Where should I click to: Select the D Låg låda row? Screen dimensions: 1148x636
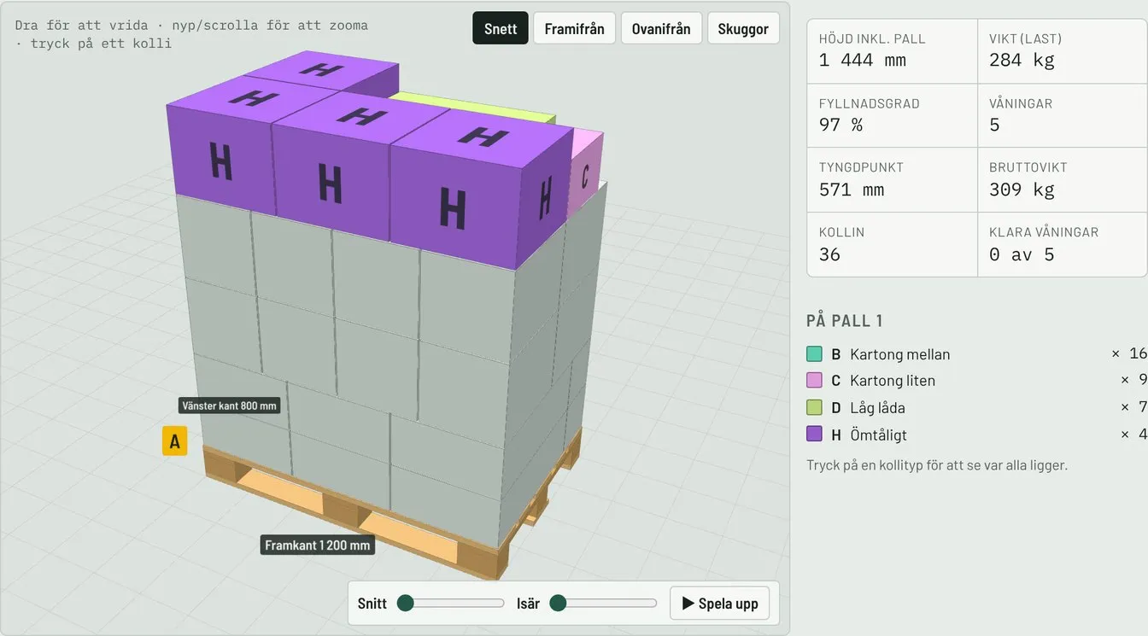pos(976,407)
